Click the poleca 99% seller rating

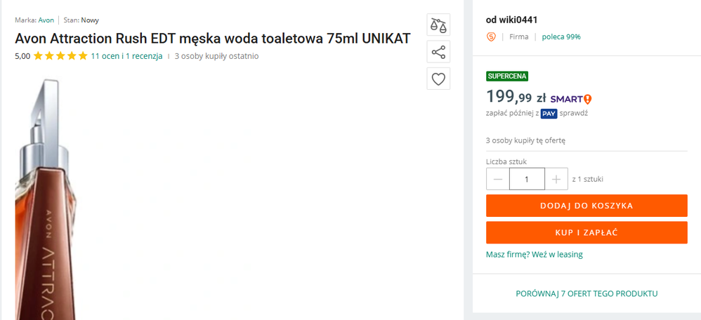pos(561,36)
